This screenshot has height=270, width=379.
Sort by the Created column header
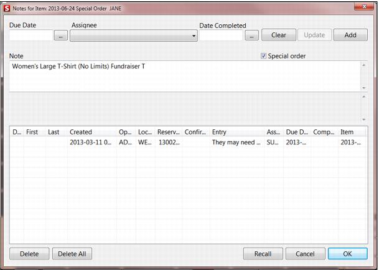[92, 132]
